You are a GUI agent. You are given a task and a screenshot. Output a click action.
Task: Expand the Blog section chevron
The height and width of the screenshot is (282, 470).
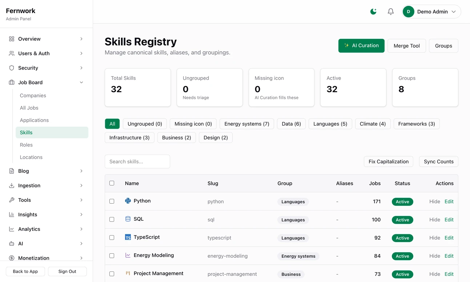(x=81, y=171)
